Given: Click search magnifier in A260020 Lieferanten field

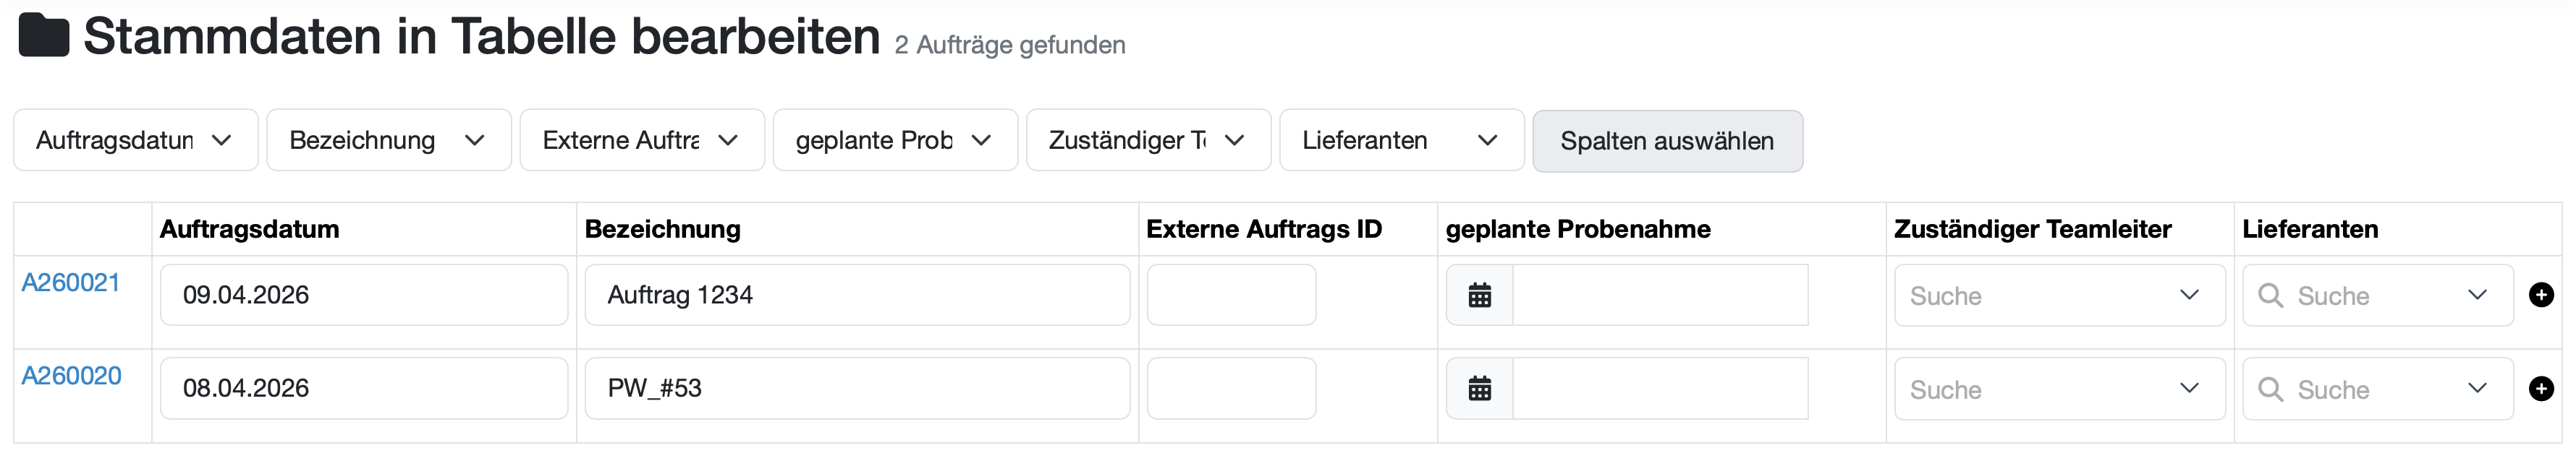Looking at the screenshot, I should (2270, 389).
